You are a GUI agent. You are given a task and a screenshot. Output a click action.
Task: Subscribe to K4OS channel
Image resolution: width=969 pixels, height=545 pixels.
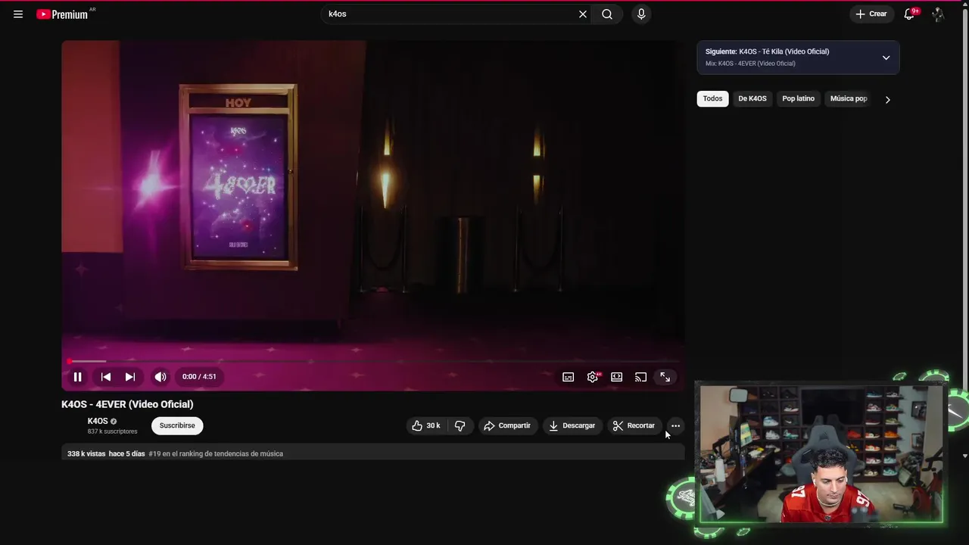point(177,425)
